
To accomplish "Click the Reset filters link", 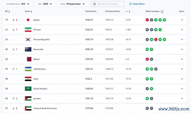I will 139,4.
